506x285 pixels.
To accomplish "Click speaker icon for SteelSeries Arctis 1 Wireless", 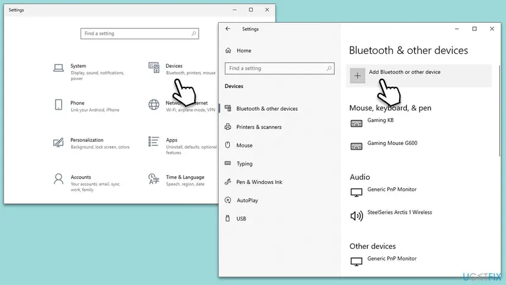I will point(356,215).
